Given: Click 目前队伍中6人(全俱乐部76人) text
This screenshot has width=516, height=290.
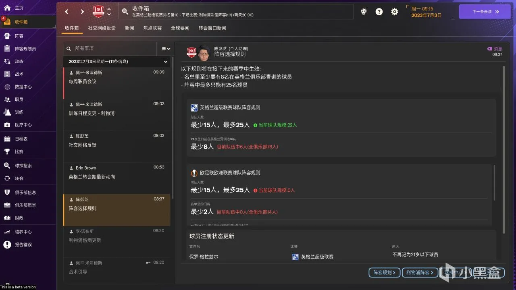Looking at the screenshot, I should (248, 147).
